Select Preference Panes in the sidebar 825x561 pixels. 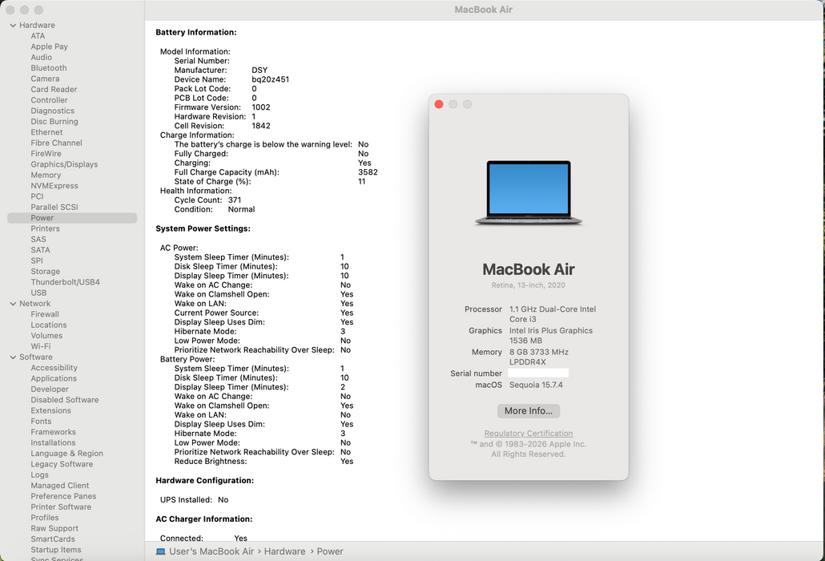point(63,496)
